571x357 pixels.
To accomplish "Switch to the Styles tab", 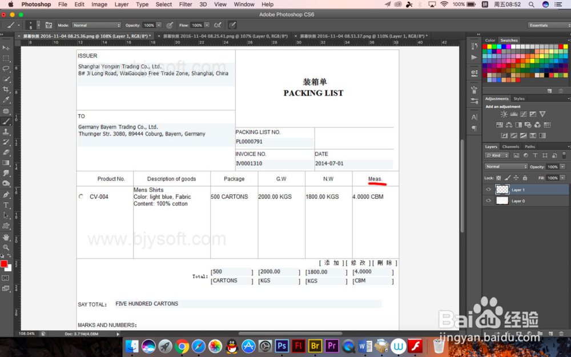I will click(x=519, y=99).
